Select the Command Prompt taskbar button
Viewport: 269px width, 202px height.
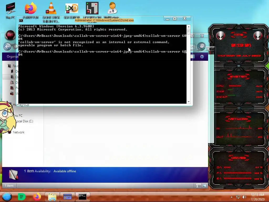(82, 197)
